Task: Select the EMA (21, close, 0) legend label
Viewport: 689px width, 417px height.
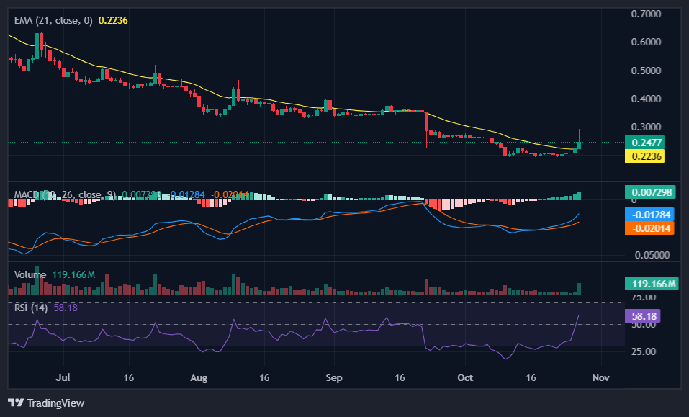Action: click(x=53, y=21)
